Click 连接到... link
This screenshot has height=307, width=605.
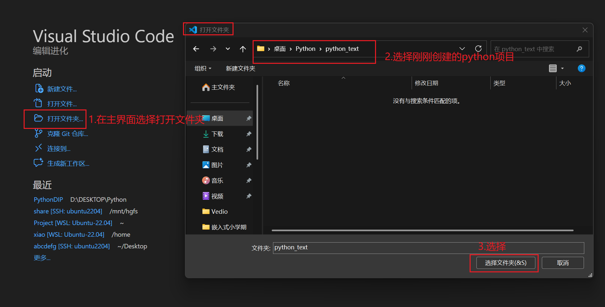tap(59, 149)
